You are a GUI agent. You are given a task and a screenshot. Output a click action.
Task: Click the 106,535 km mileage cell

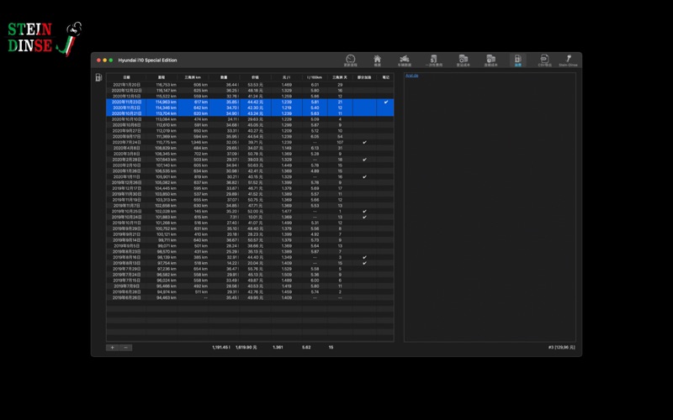point(166,171)
